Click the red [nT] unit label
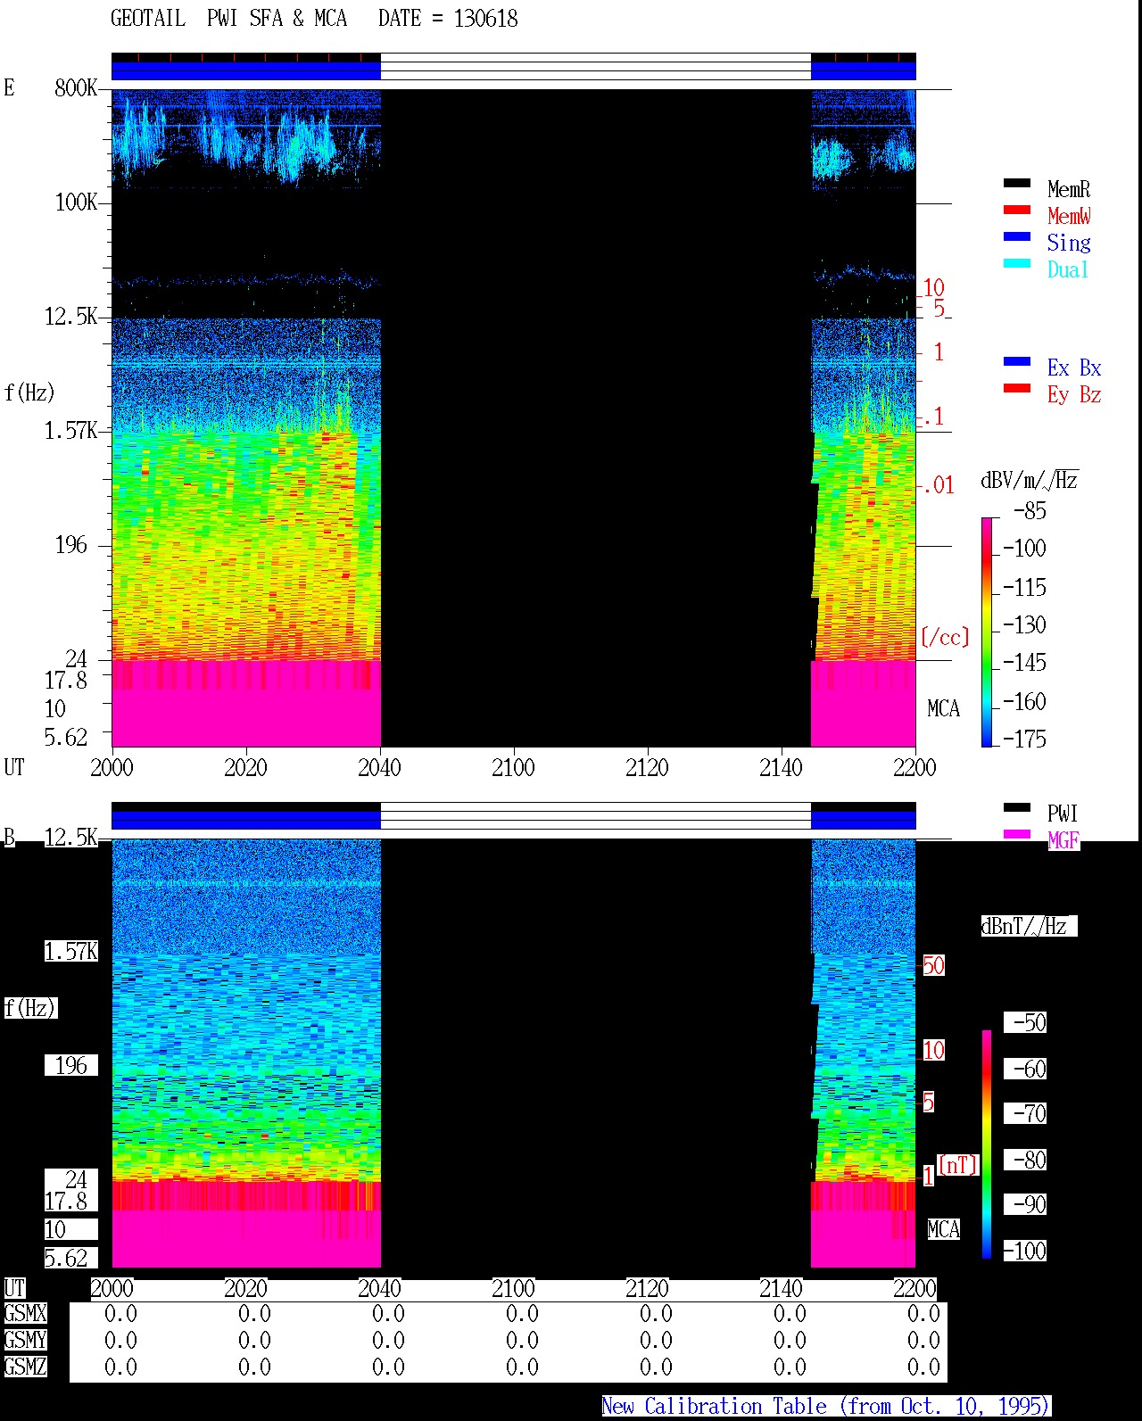 click(958, 1165)
